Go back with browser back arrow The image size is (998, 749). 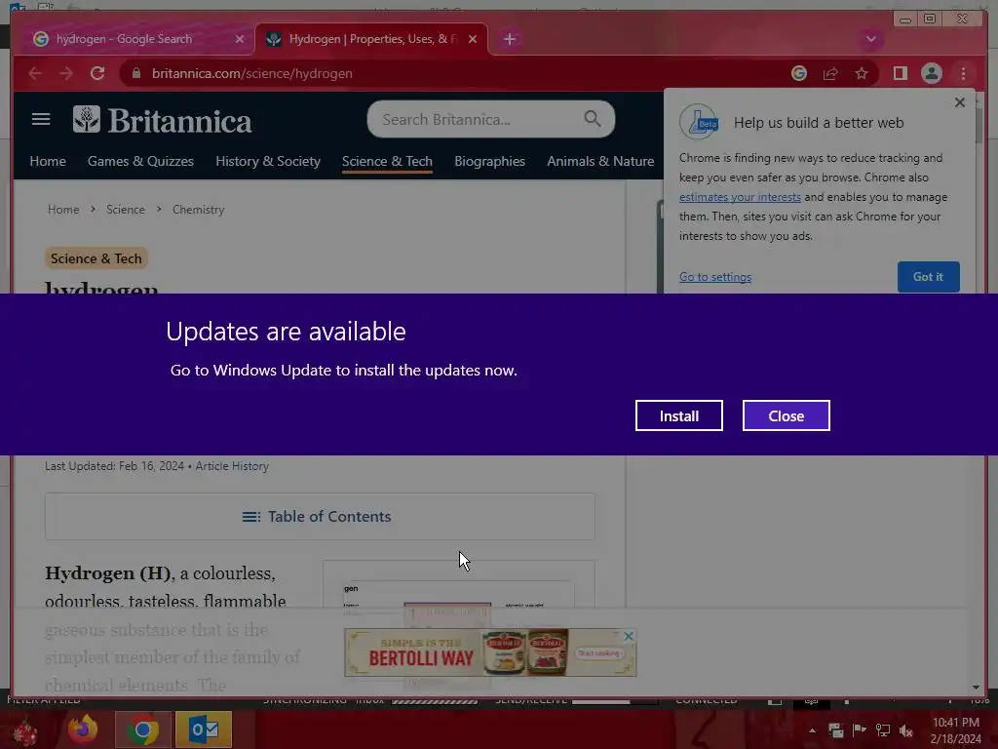(35, 73)
